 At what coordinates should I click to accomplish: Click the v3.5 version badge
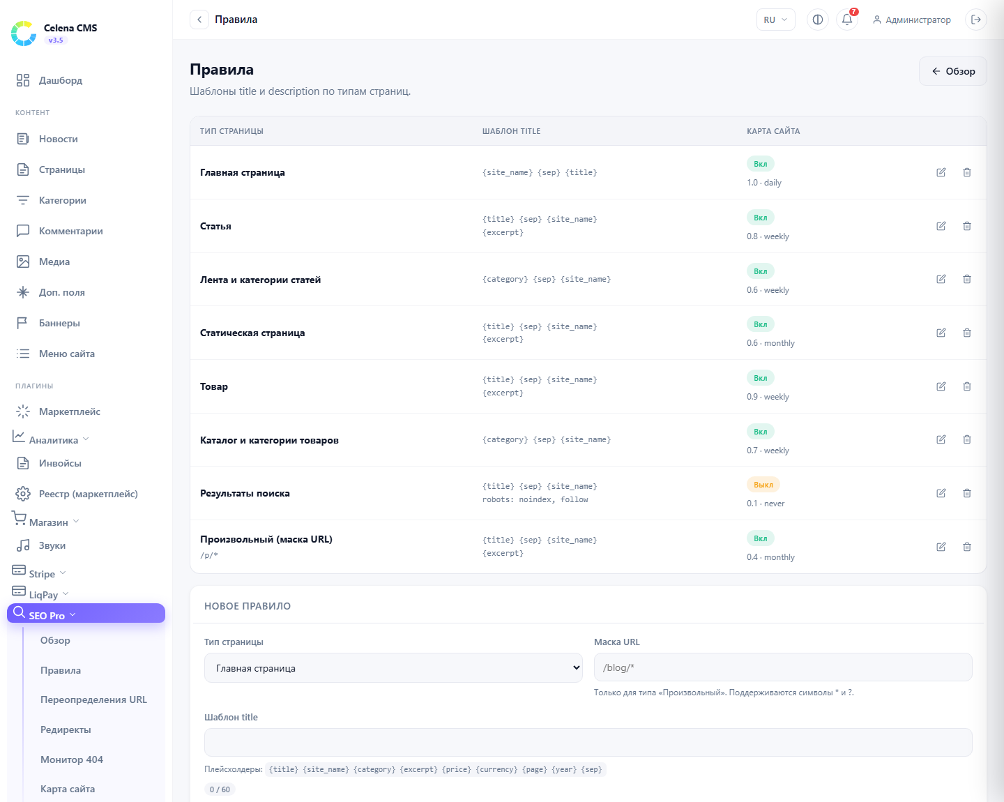(56, 40)
